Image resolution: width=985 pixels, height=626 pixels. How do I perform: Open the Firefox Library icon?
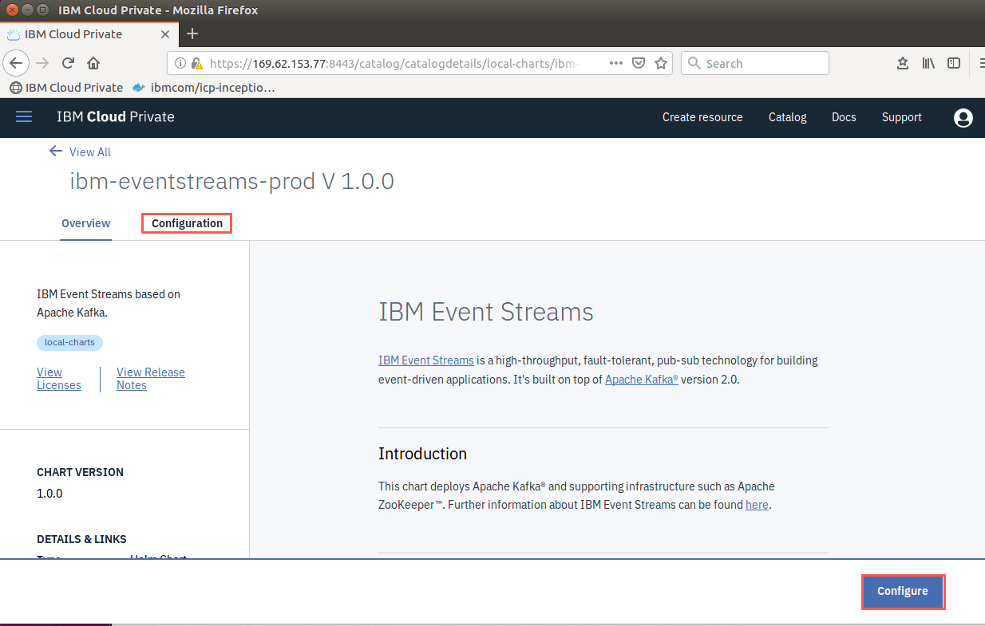[928, 63]
